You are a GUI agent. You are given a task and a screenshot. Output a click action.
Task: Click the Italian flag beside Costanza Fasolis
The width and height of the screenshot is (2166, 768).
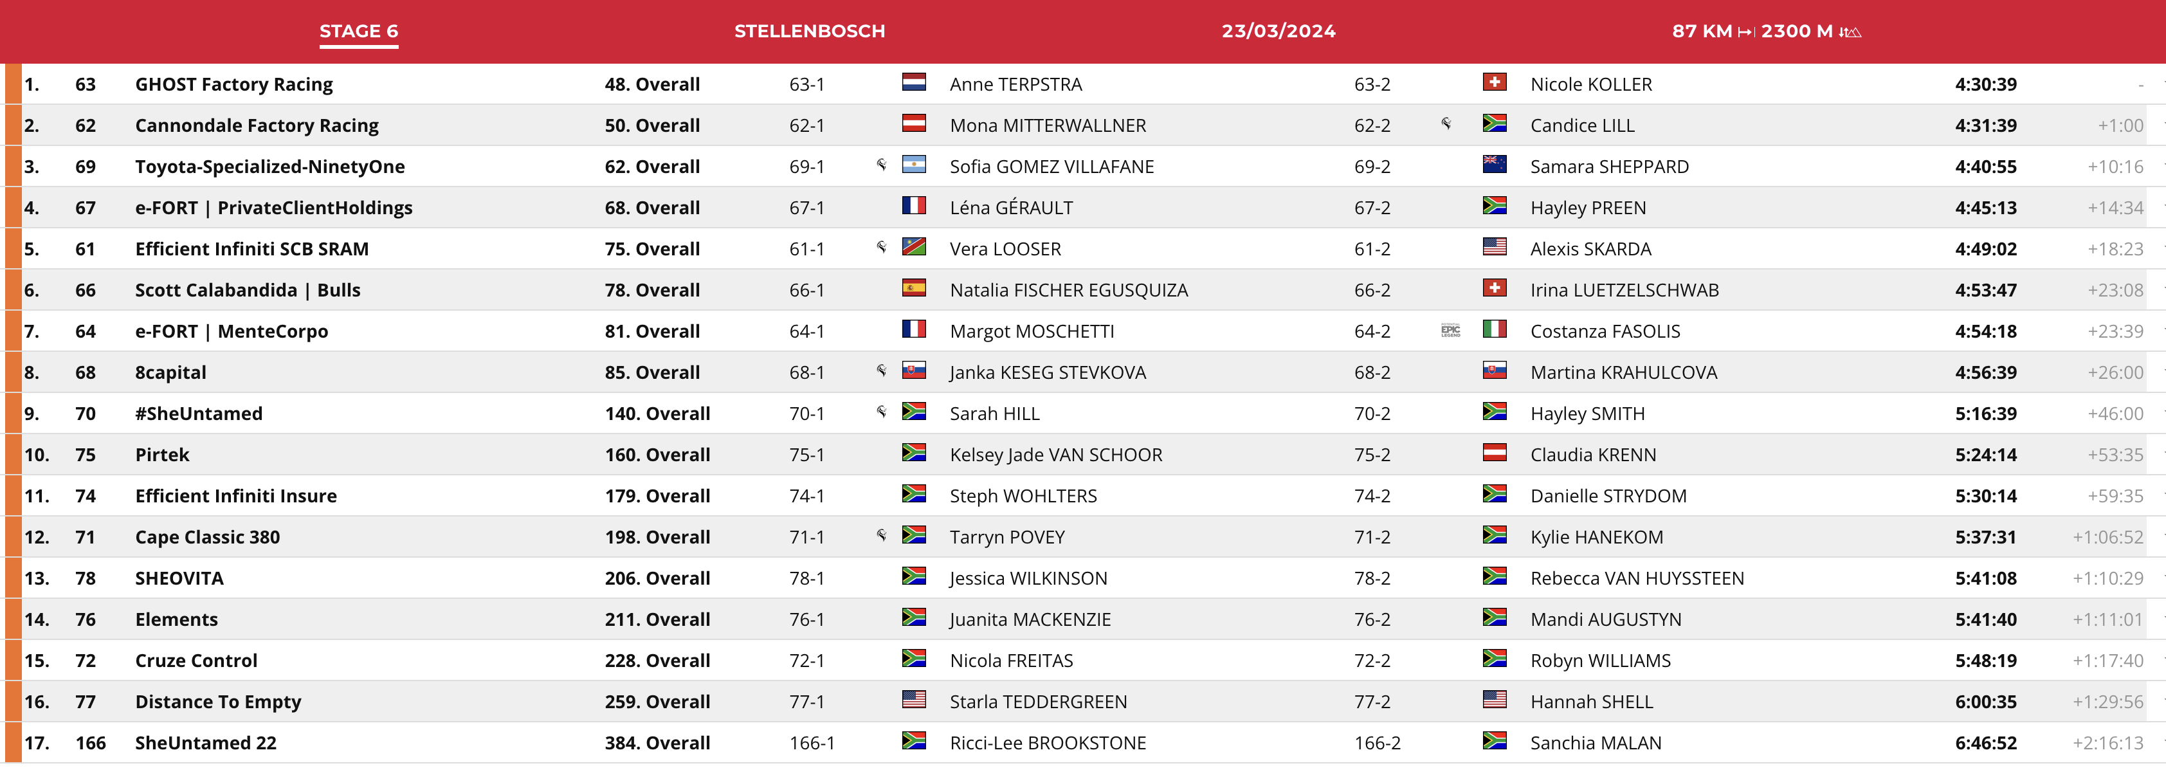point(1494,330)
